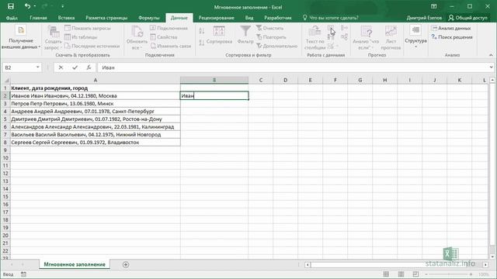Click in the formula bar containing Иван
Screen dimensions: 497x279
pos(293,67)
